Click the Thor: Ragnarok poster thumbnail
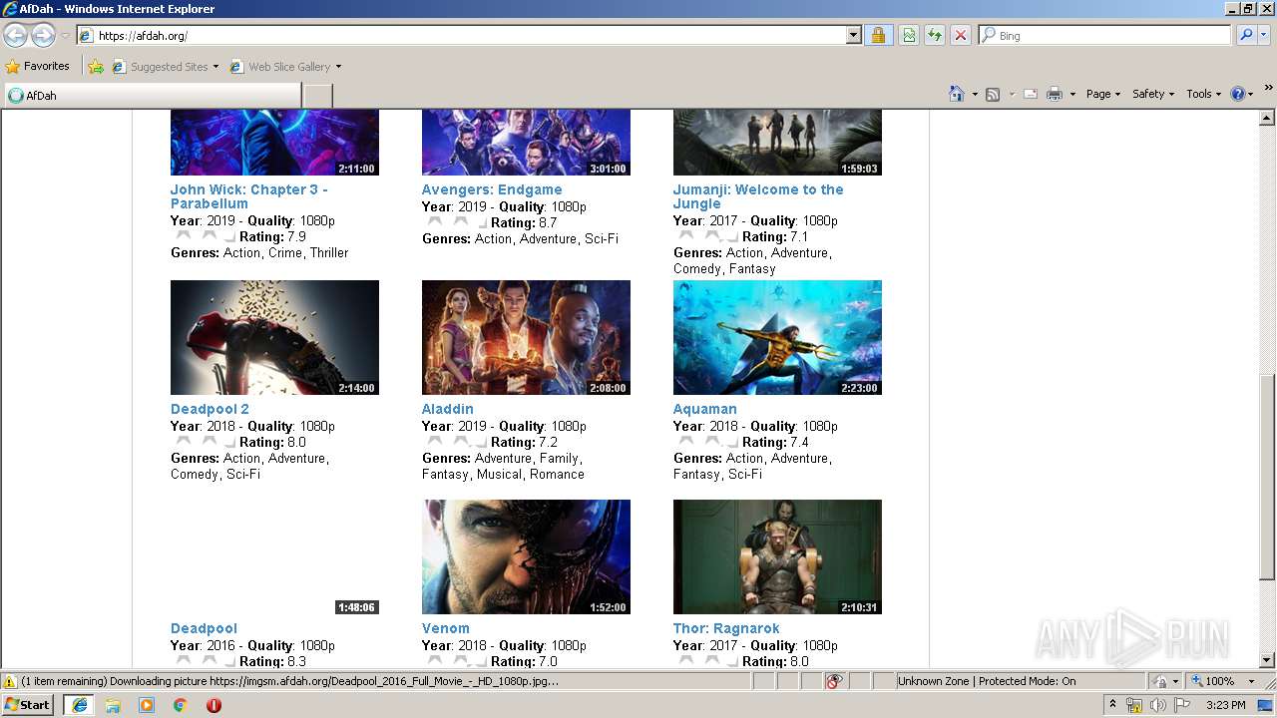1277x718 pixels. tap(777, 556)
